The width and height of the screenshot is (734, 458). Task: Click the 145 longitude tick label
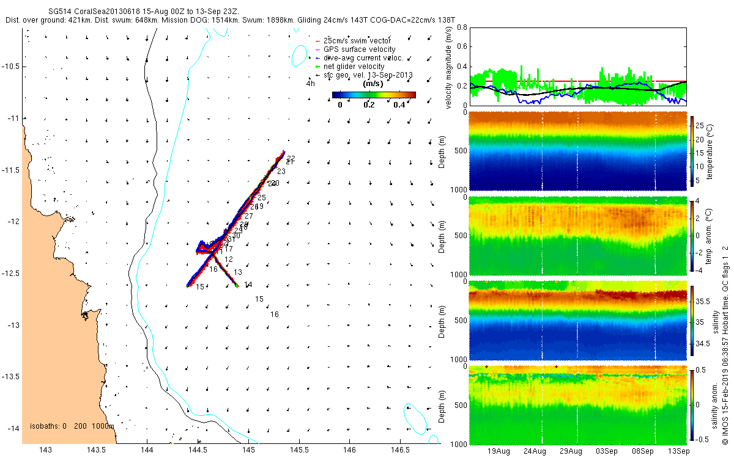pyautogui.click(x=248, y=450)
